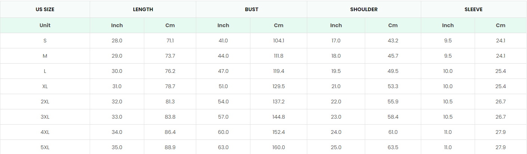Click the M size row label

(45, 56)
